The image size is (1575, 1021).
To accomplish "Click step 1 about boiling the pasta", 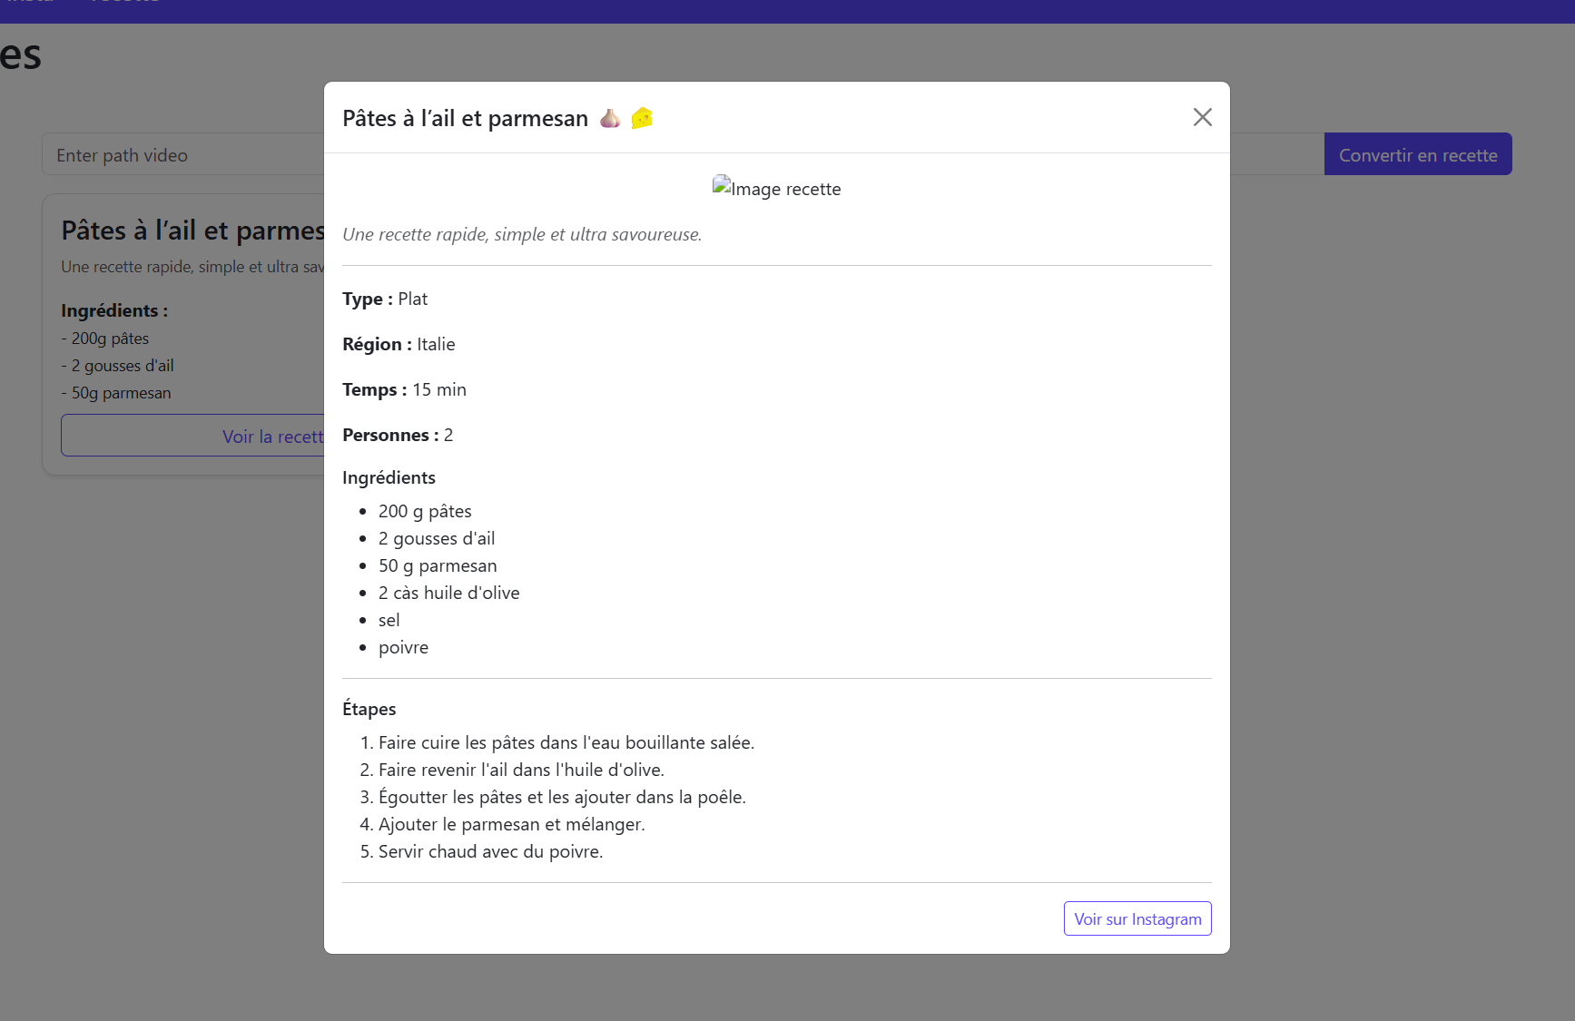I will click(566, 742).
